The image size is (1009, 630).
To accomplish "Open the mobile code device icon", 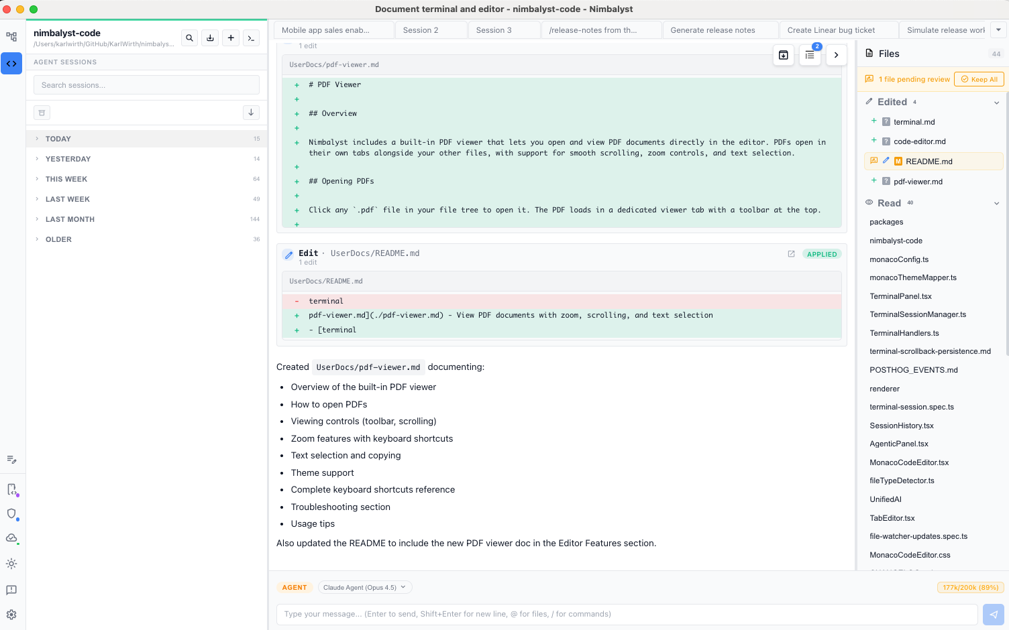I will tap(11, 490).
